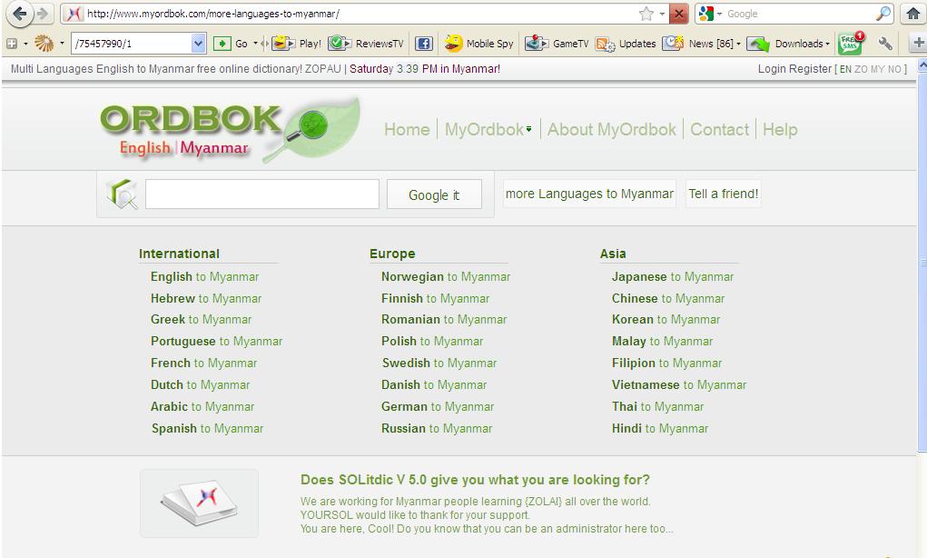
Task: Open English to Myanmar link
Action: point(204,276)
